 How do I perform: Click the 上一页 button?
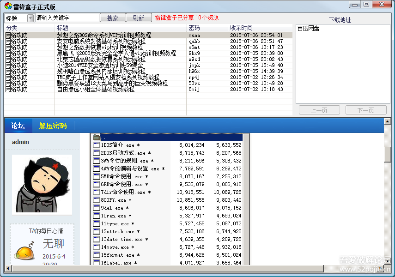[319, 110]
